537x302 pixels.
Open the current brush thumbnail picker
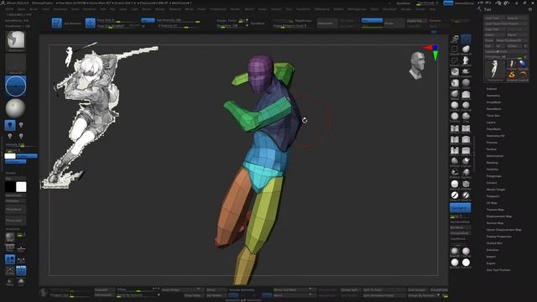16,40
